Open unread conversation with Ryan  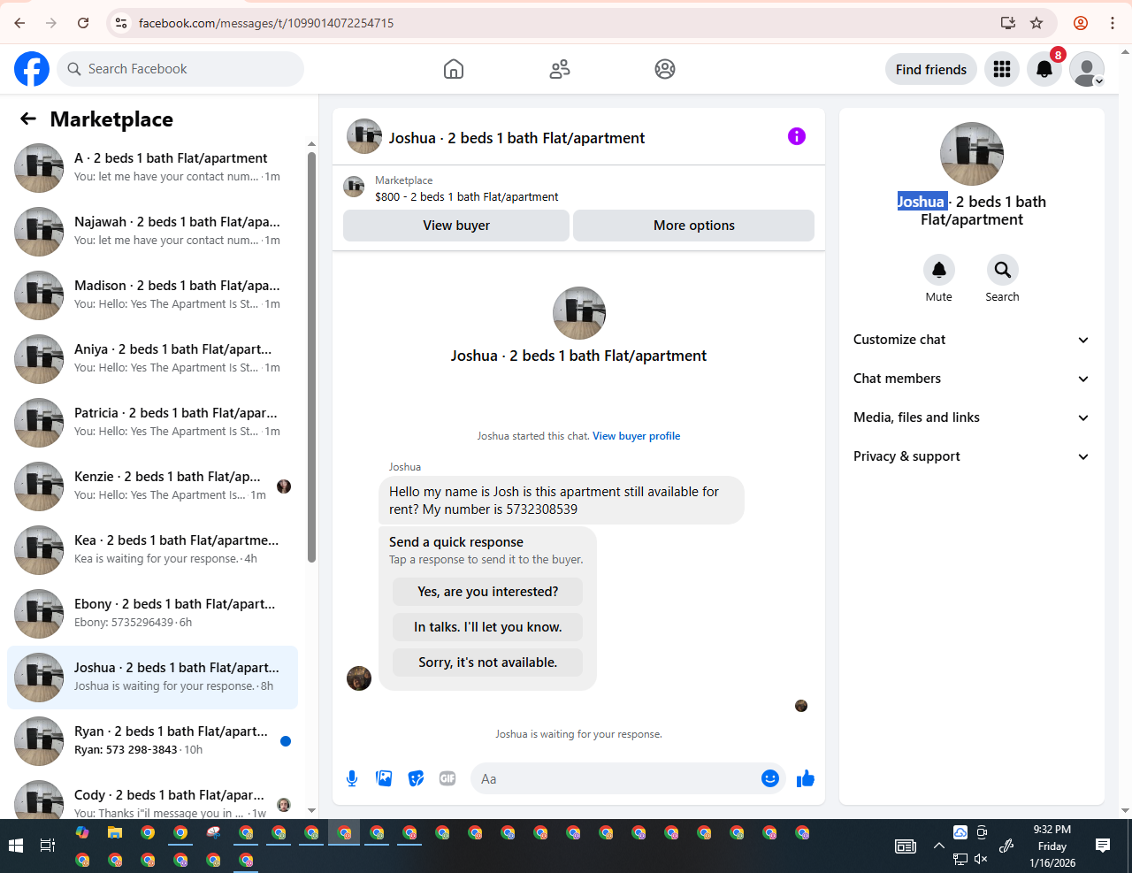pyautogui.click(x=152, y=741)
